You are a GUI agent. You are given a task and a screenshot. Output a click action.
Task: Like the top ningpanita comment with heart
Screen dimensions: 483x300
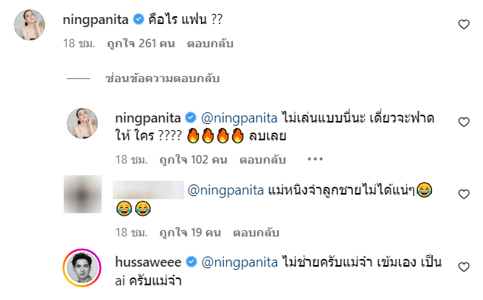pyautogui.click(x=464, y=24)
